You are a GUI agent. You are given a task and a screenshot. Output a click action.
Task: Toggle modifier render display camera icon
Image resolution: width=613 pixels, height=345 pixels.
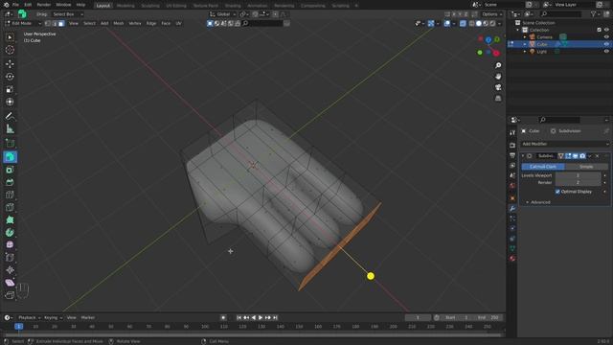pyautogui.click(x=582, y=156)
